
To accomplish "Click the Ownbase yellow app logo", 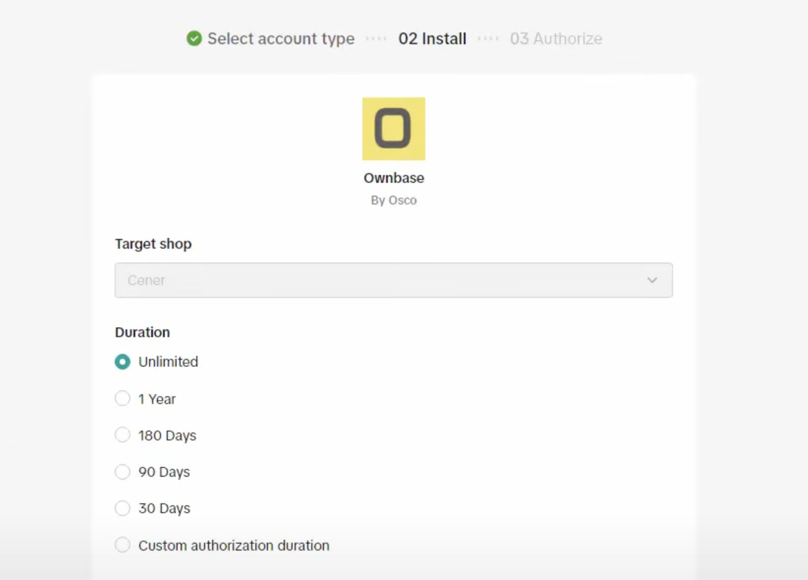I will pos(394,129).
